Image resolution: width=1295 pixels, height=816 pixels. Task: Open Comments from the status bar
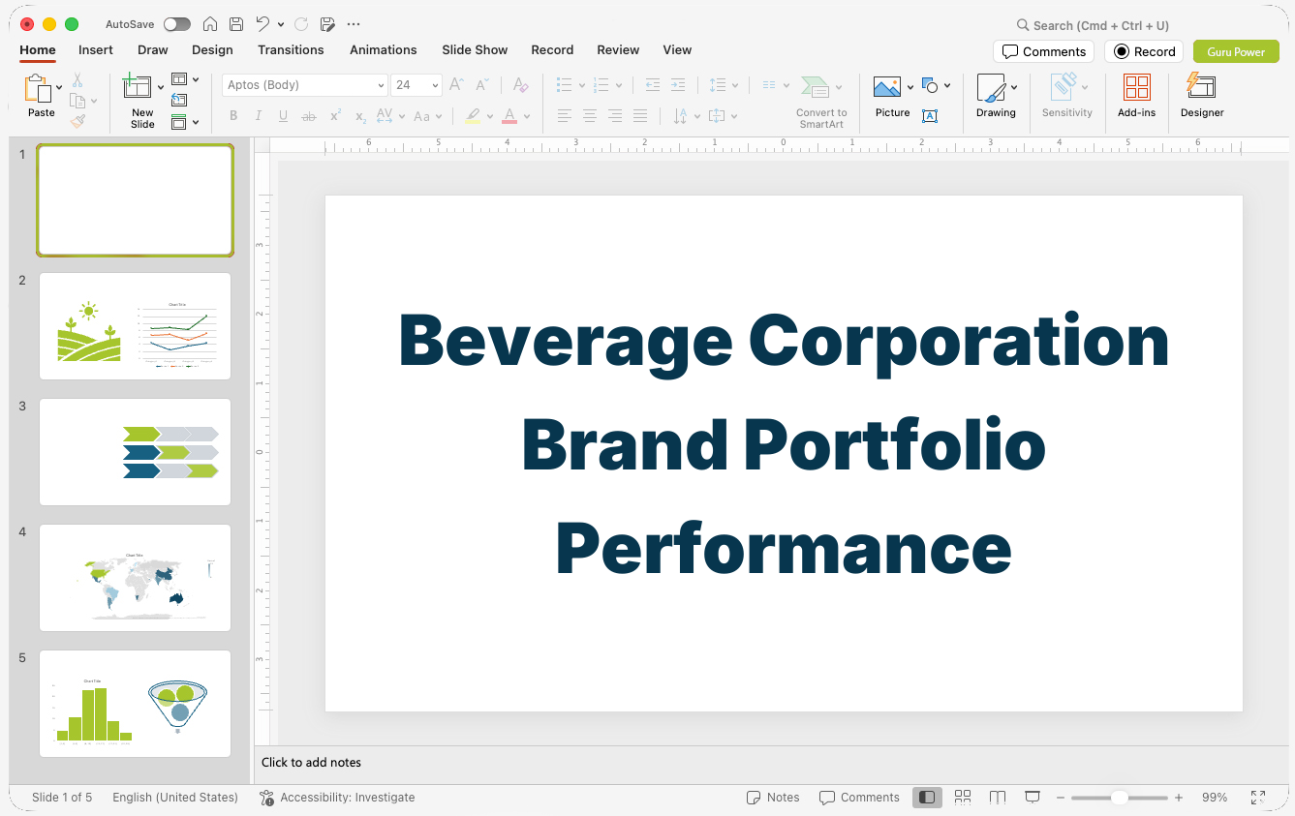click(859, 798)
